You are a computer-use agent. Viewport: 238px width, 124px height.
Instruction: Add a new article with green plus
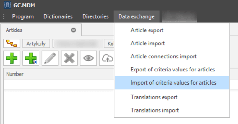[12, 58]
